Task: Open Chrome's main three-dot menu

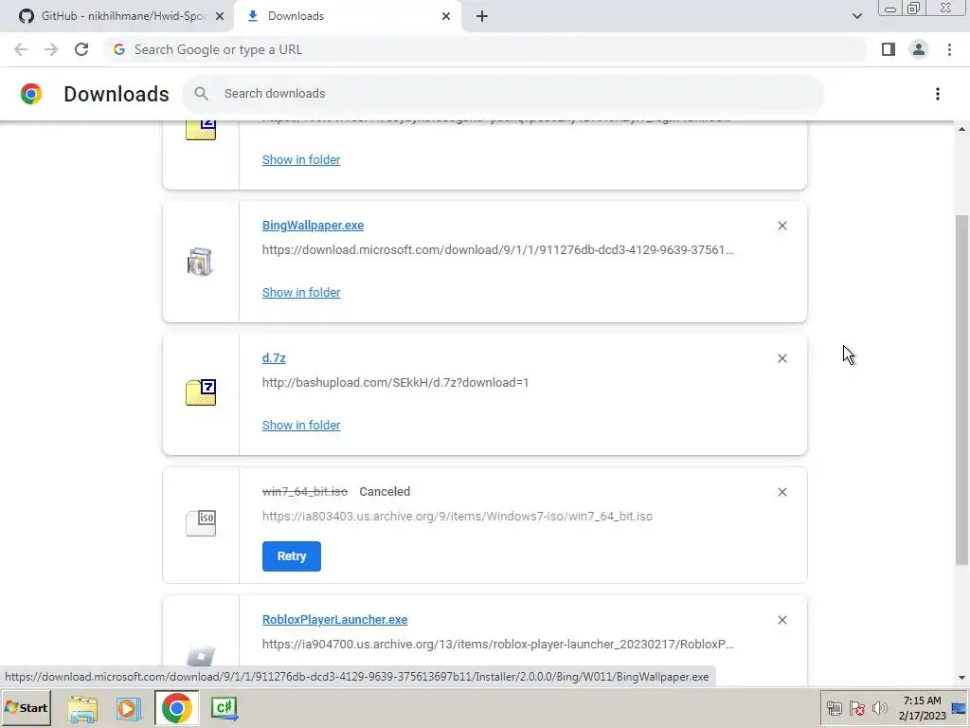Action: (949, 49)
